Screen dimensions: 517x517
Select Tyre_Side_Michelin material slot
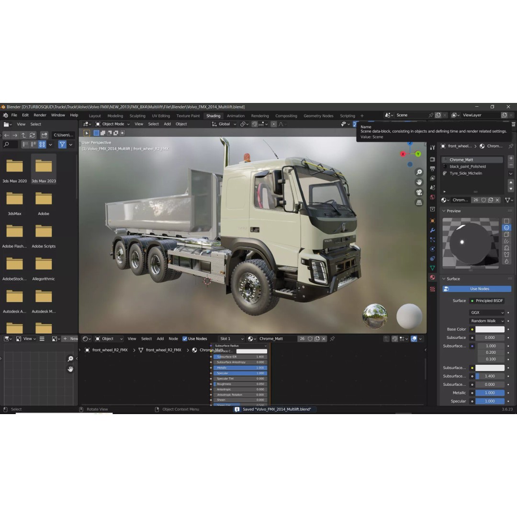tap(472, 173)
